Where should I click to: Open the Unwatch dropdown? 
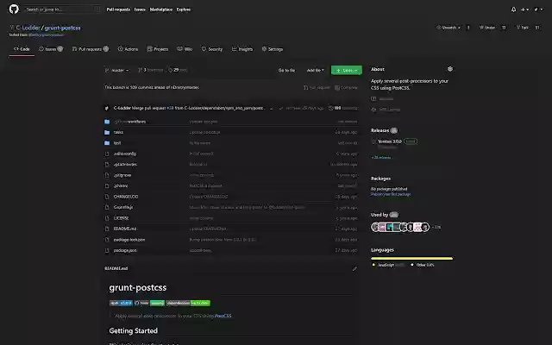448,28
